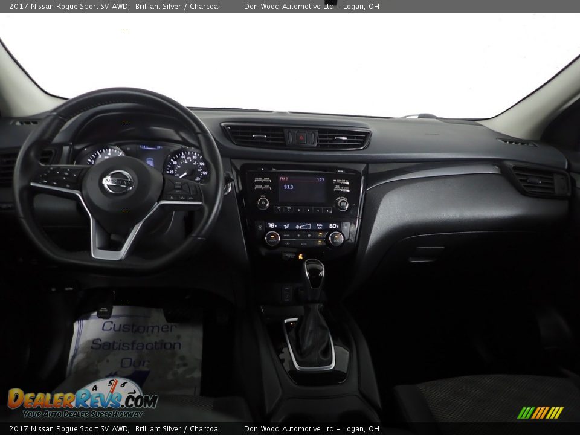Click the tune/scroll knob on the stereo
The height and width of the screenshot is (435, 580).
pos(343,204)
